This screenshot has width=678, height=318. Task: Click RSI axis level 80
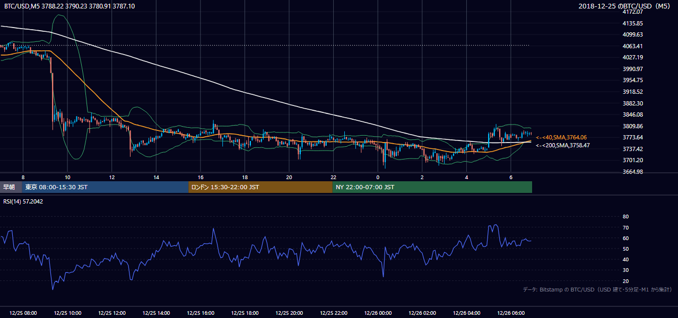[625, 217]
